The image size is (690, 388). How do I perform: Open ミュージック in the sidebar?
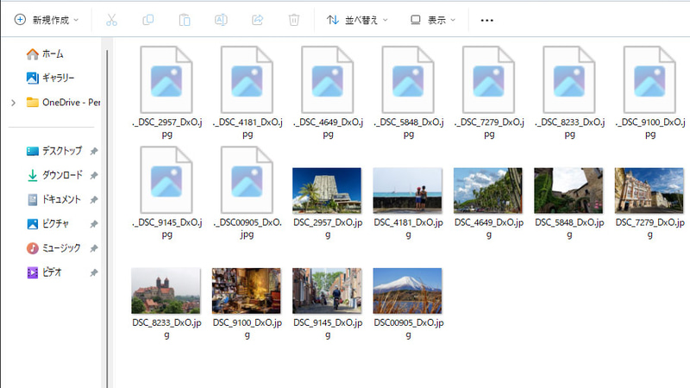pyautogui.click(x=53, y=248)
